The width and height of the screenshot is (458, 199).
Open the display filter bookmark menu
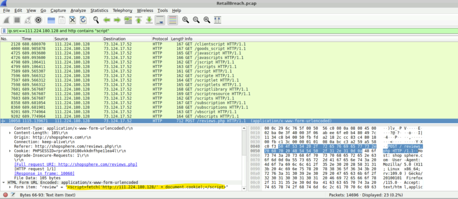(4, 31)
